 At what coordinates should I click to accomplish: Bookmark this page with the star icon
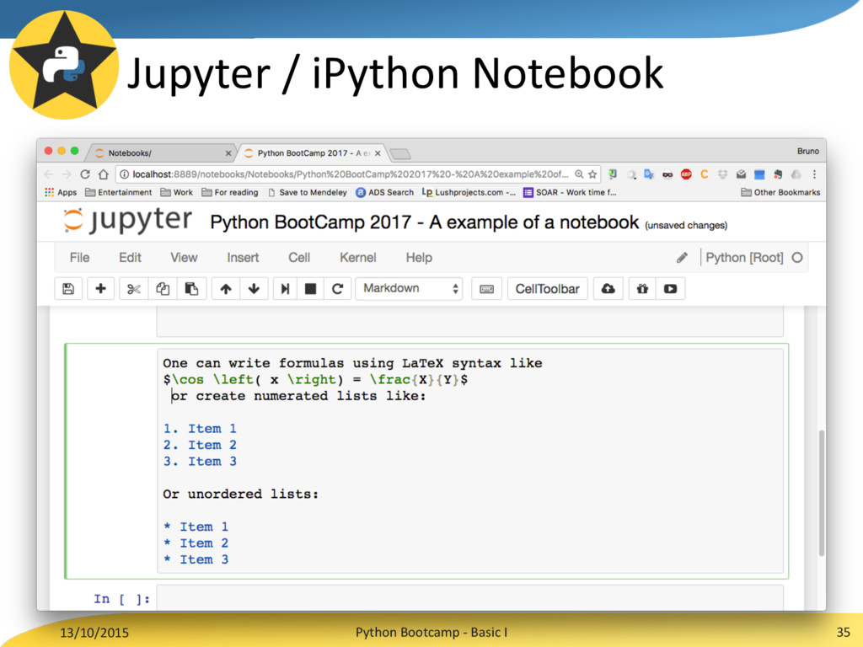click(592, 174)
